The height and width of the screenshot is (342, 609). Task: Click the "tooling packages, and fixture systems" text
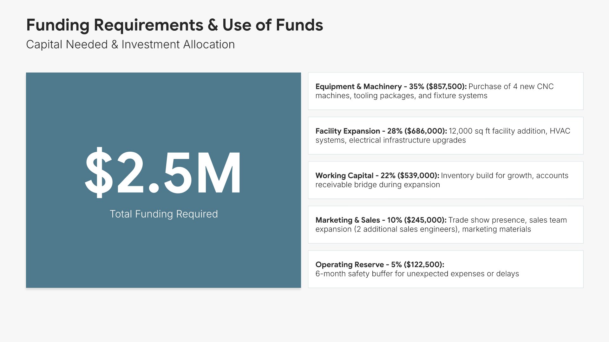420,96
